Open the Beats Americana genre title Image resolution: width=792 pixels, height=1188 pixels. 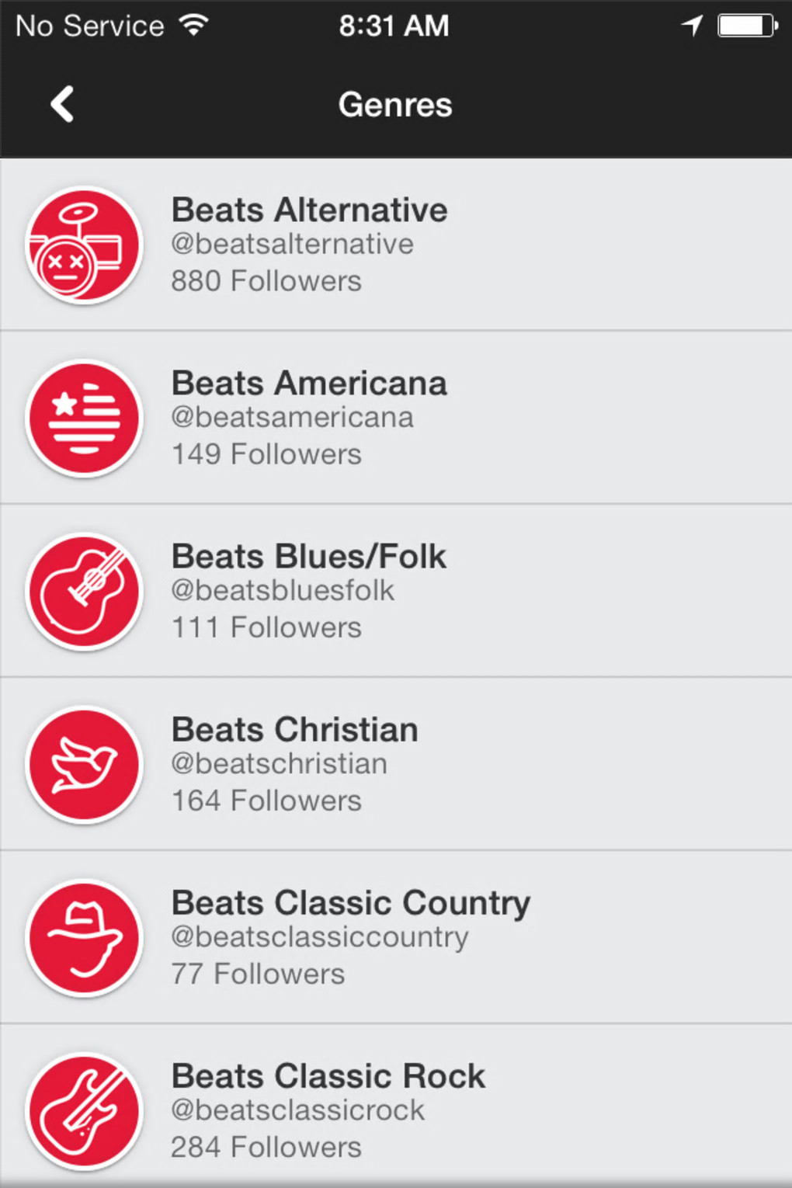click(x=309, y=383)
